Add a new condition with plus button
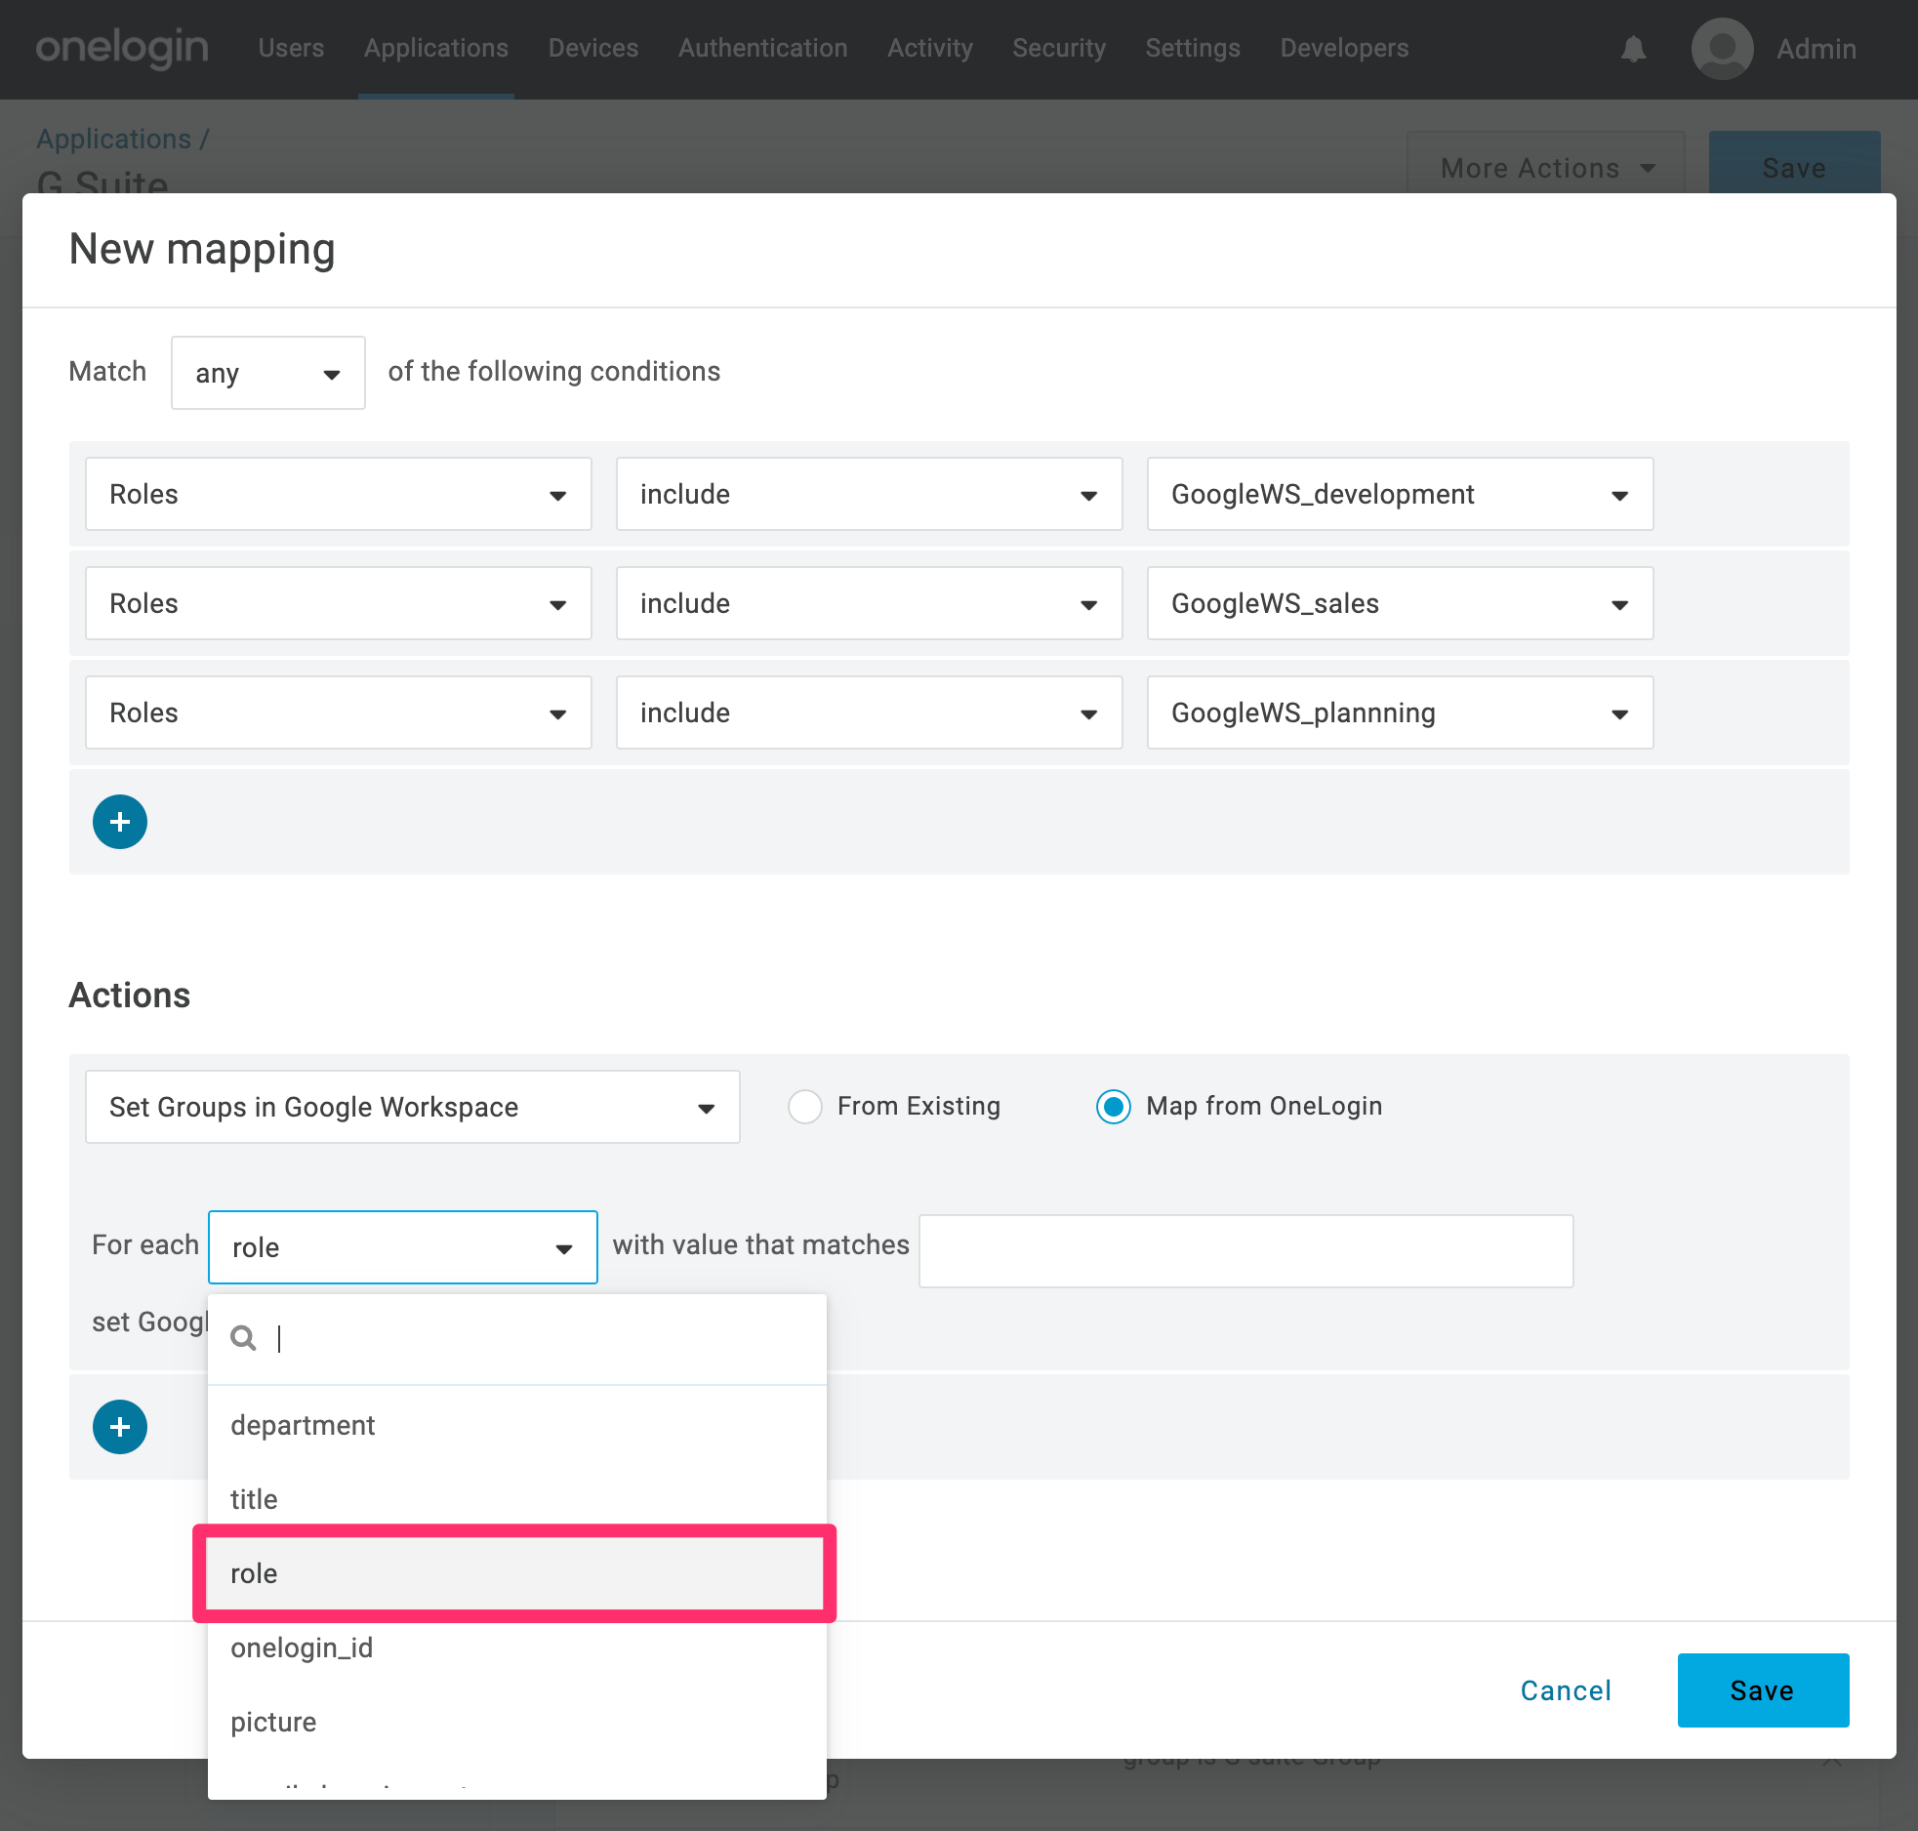The height and width of the screenshot is (1831, 1918). (120, 822)
